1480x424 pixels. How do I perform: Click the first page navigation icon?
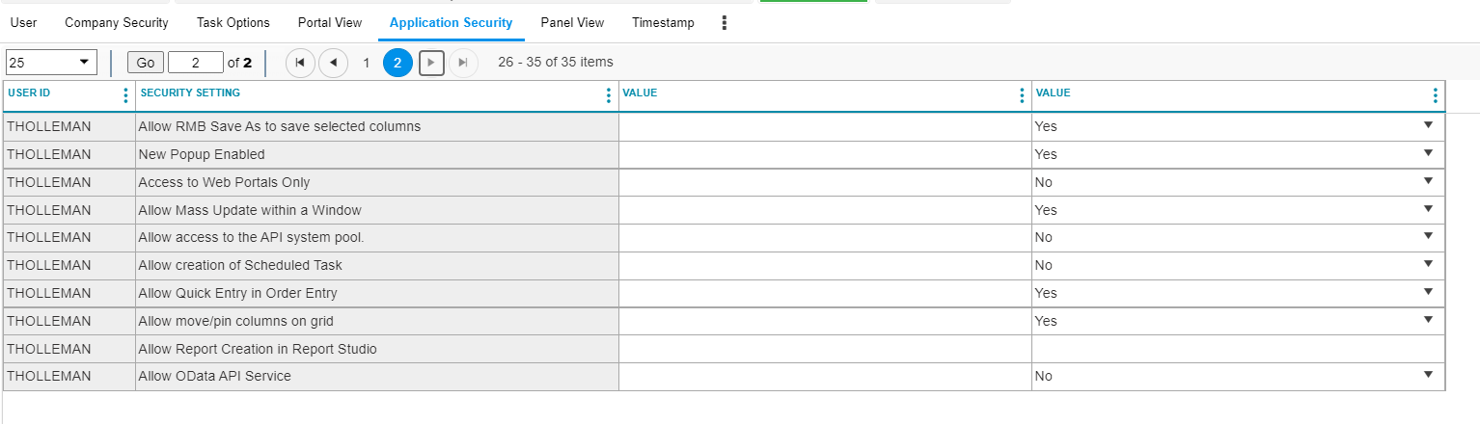pyautogui.click(x=300, y=63)
